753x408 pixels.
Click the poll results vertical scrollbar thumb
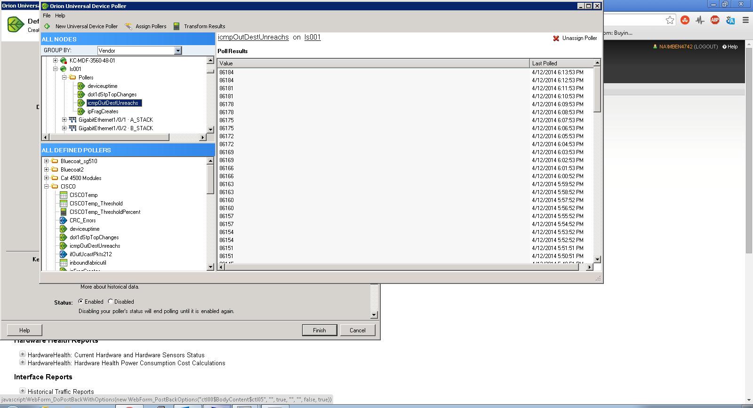[x=597, y=89]
